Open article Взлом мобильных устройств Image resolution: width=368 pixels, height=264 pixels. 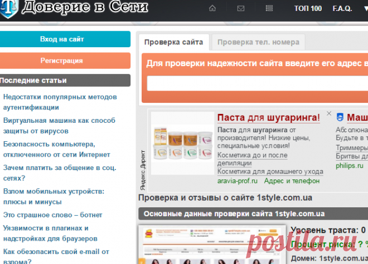click(x=54, y=197)
